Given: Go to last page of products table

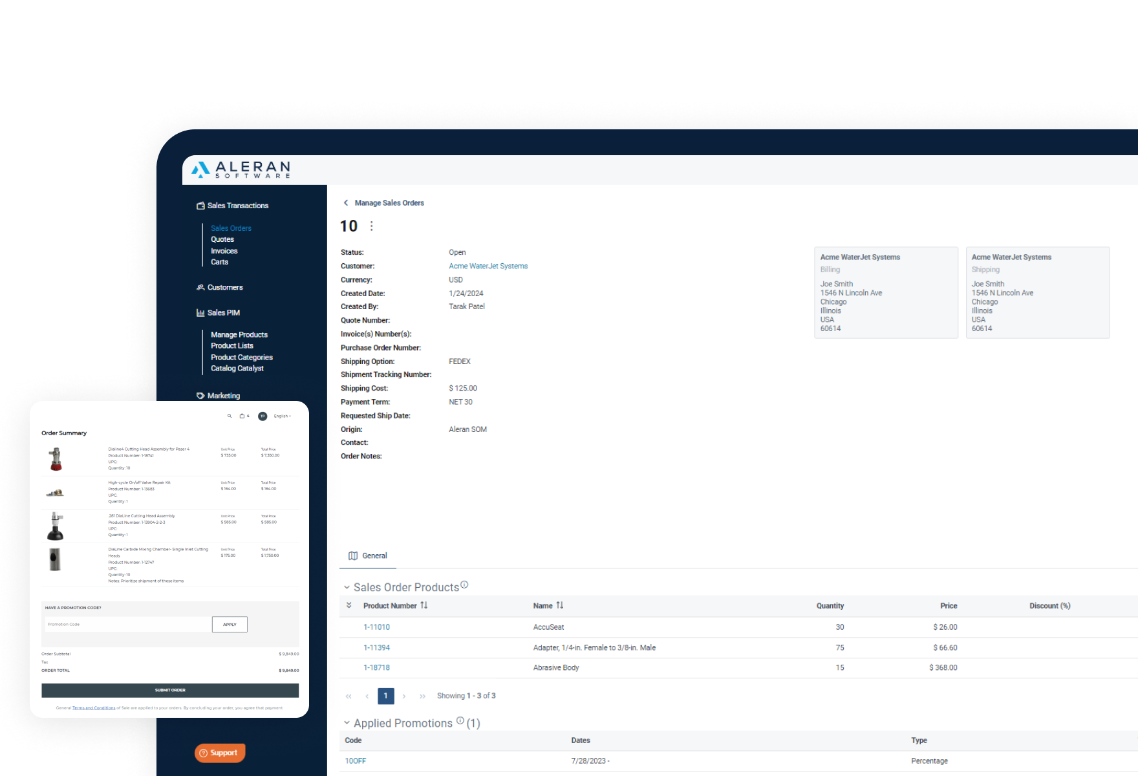Looking at the screenshot, I should tap(422, 696).
